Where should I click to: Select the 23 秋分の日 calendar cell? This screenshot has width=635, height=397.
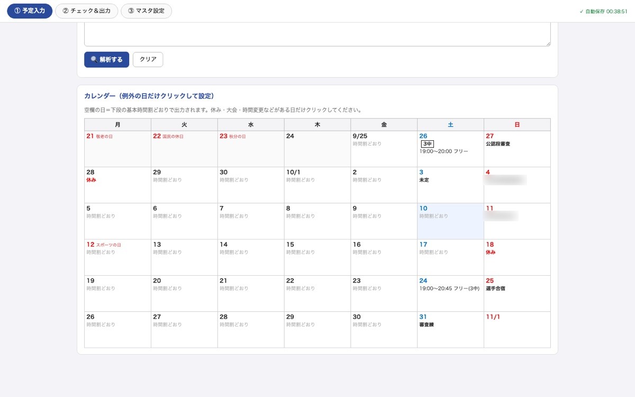coord(251,149)
